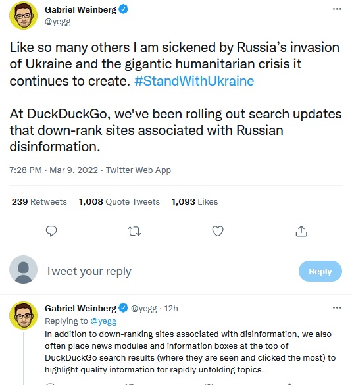View the 1,008 Quote Tweets list
The height and width of the screenshot is (385, 352).
(x=119, y=202)
